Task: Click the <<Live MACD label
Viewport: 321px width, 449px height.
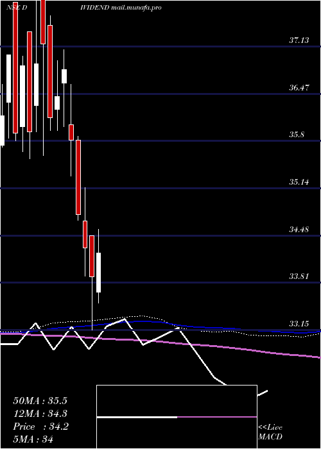Action: point(270,432)
